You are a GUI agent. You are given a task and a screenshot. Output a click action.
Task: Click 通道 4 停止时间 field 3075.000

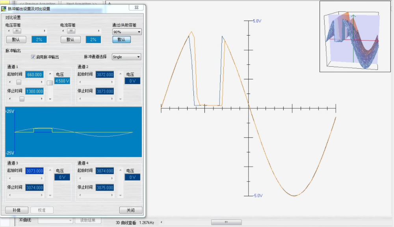pyautogui.click(x=105, y=188)
